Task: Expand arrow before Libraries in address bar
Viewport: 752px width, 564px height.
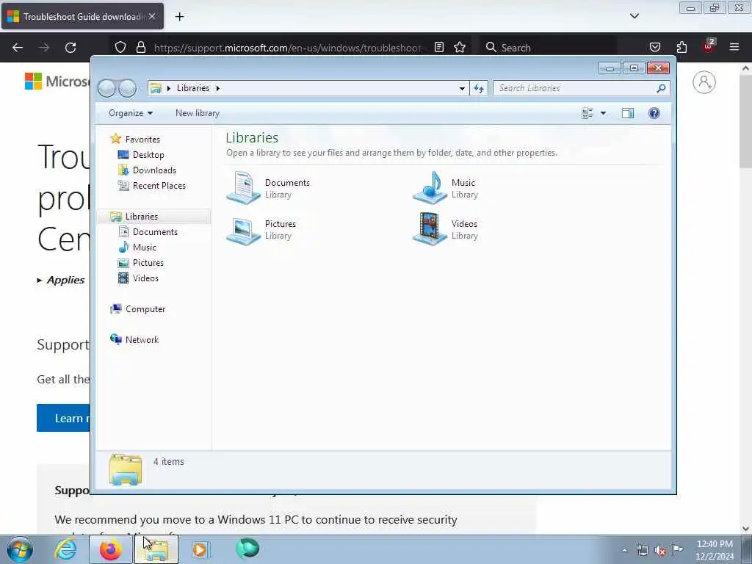Action: pyautogui.click(x=169, y=88)
